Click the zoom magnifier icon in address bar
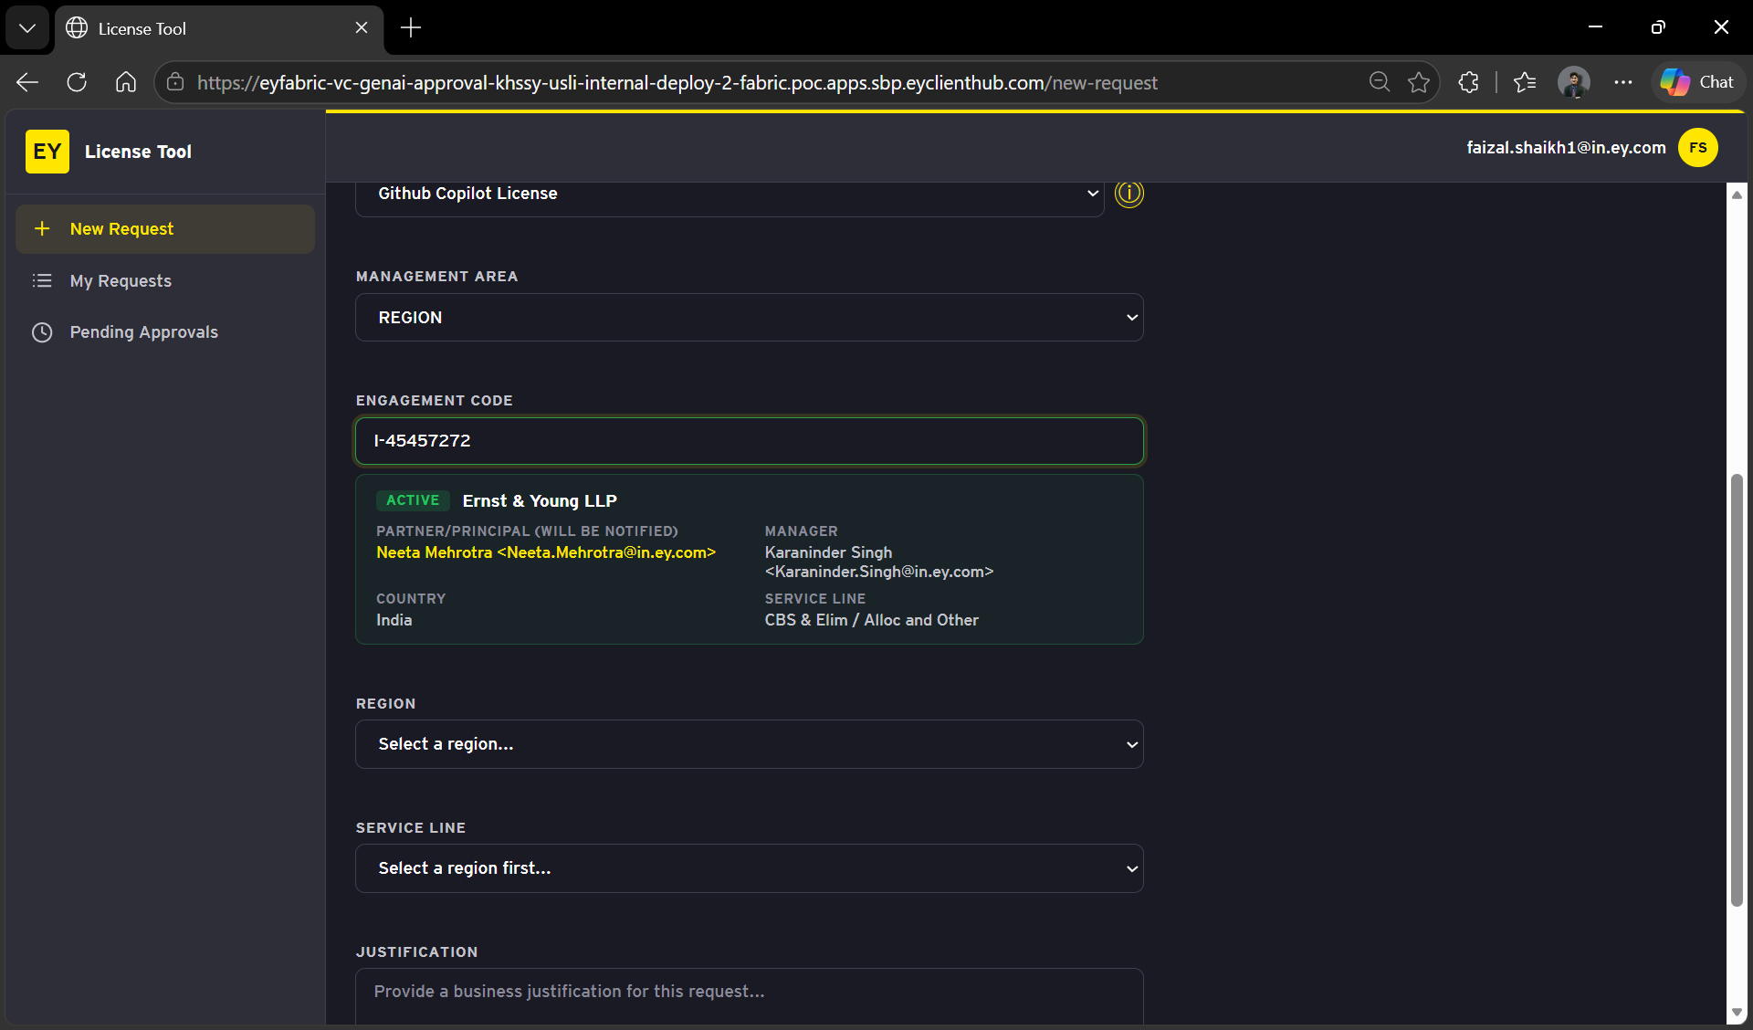 tap(1380, 82)
